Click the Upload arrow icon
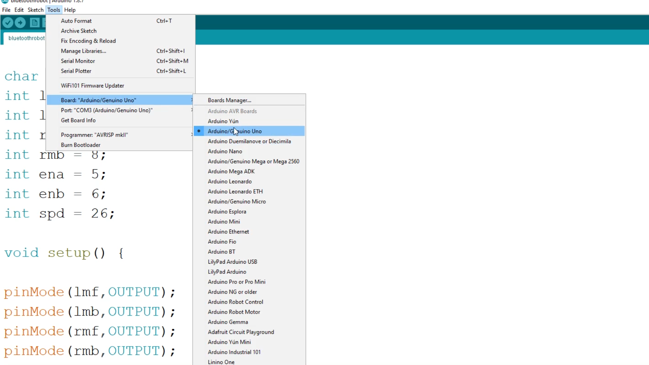This screenshot has width=649, height=365. [20, 23]
